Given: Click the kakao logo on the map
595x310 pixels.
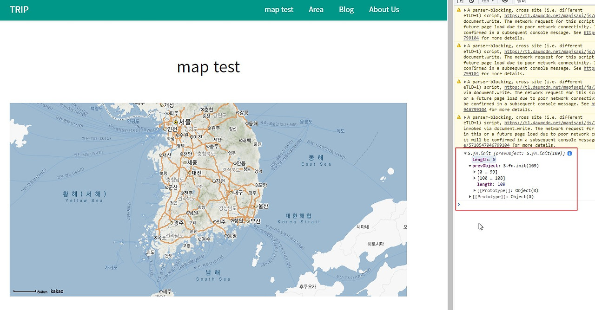Looking at the screenshot, I should coord(57,291).
